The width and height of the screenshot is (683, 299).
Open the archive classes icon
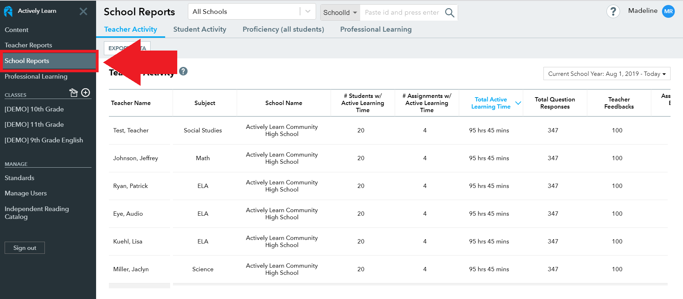pos(73,93)
